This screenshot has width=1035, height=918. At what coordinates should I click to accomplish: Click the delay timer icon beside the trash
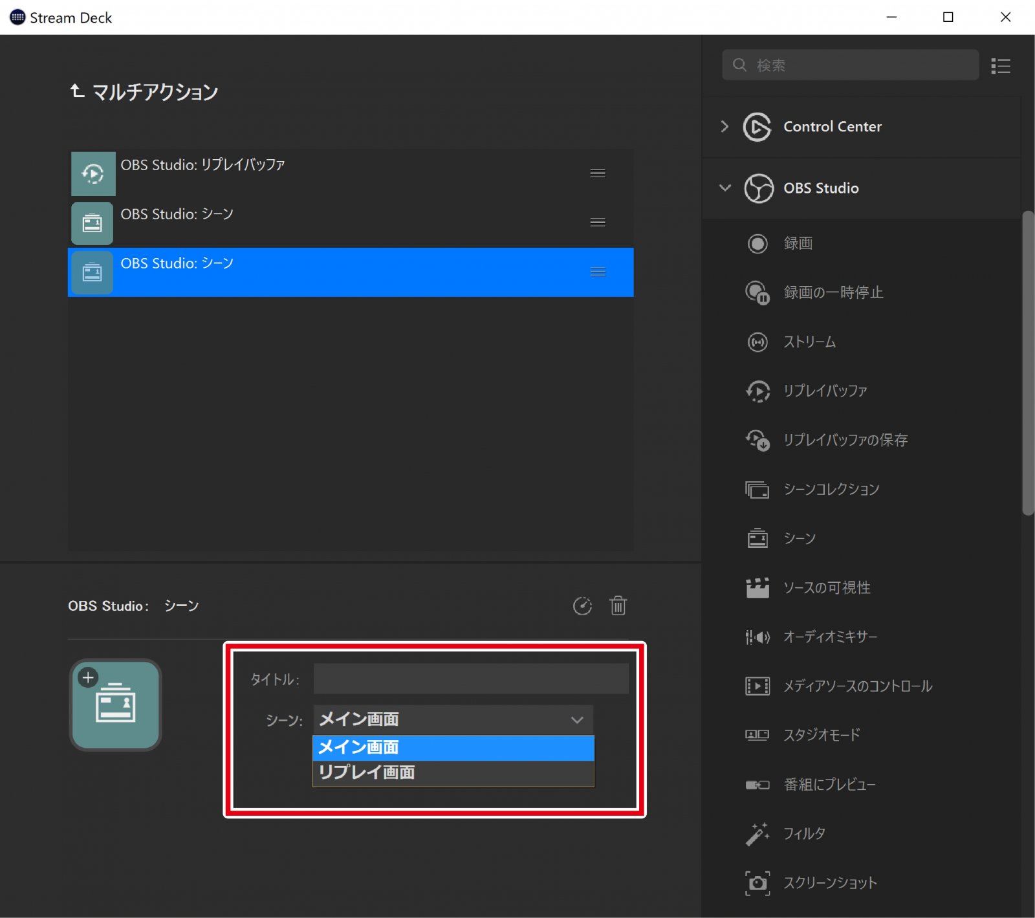[583, 606]
